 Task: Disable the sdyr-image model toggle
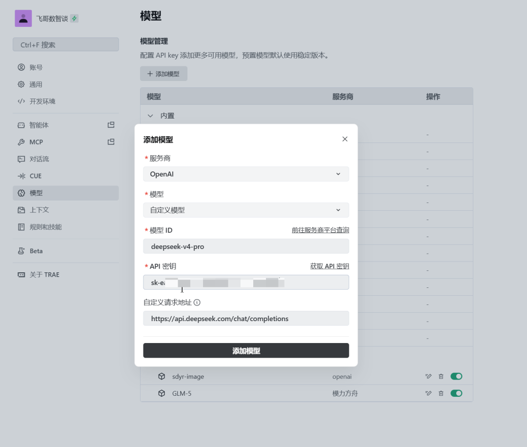456,376
